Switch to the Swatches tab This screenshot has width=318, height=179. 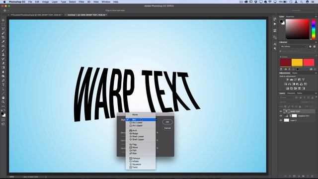290,16
